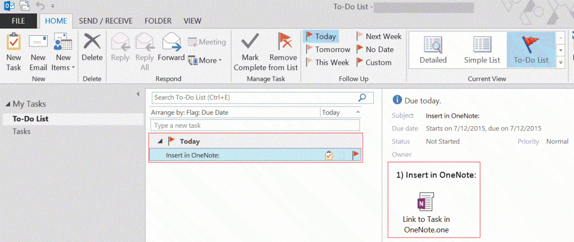
Task: Open the New Items menu
Action: pos(63,52)
